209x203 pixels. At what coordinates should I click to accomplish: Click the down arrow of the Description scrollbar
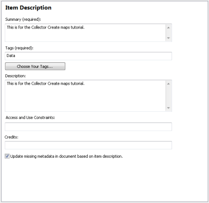pos(168,108)
